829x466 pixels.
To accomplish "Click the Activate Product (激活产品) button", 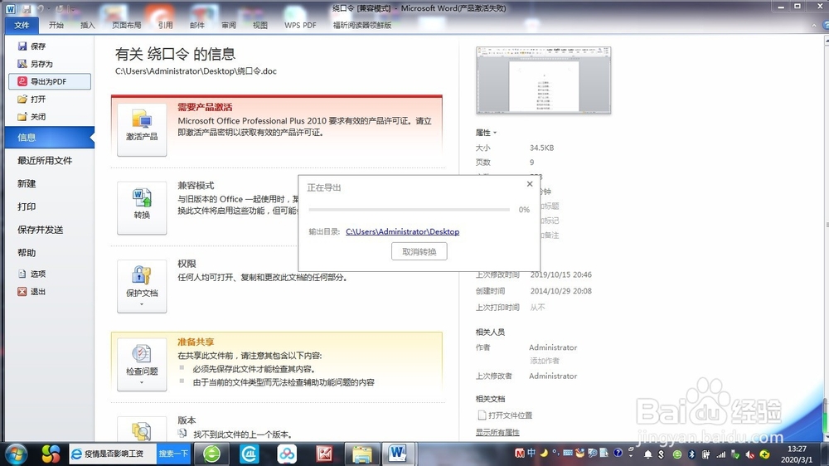I will click(142, 129).
